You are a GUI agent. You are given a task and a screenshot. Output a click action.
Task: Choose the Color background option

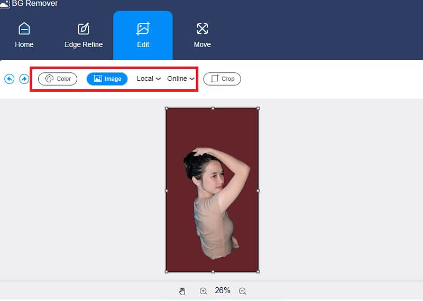coord(58,79)
